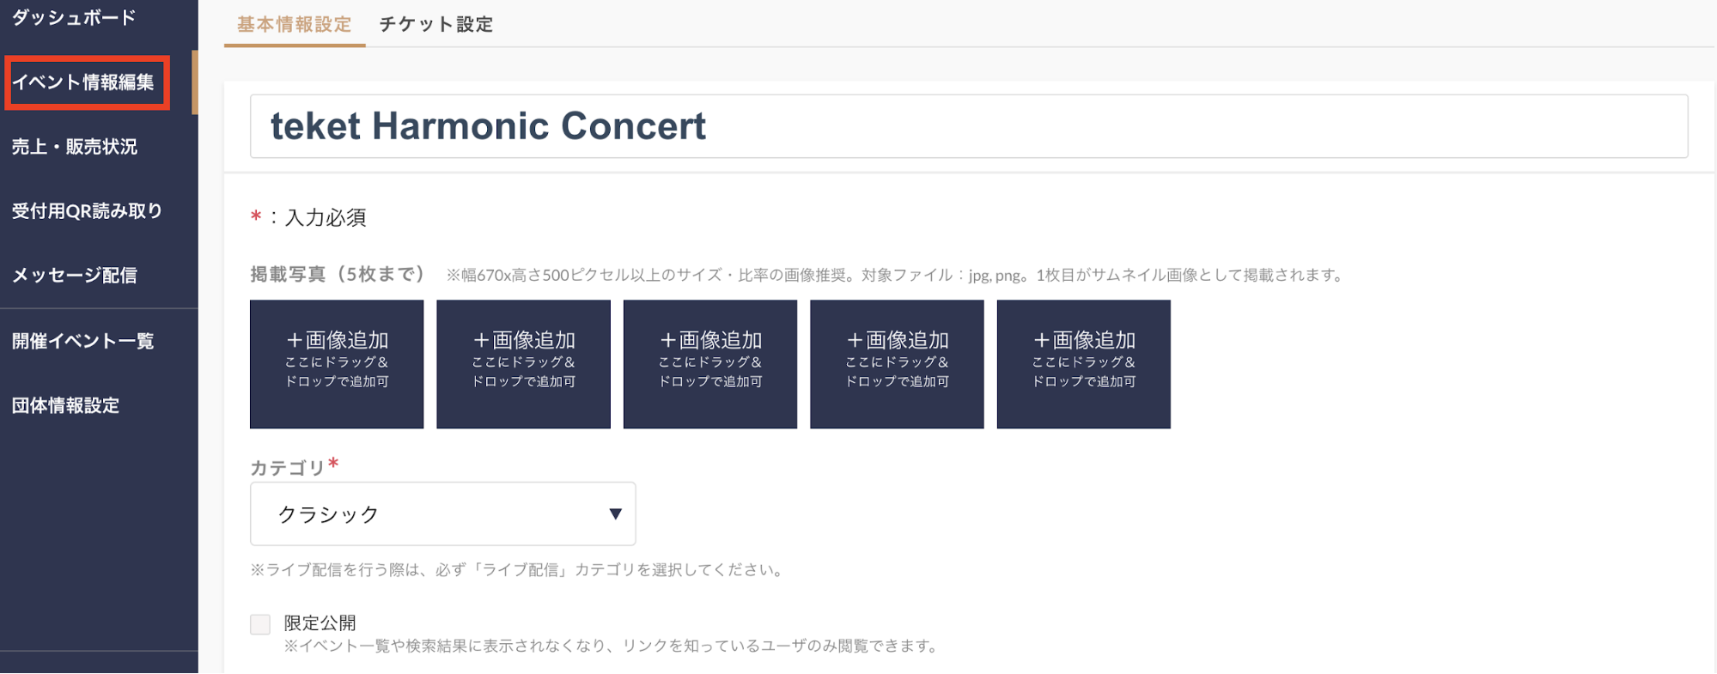
Task: Select the 基本情報設定 tab
Action: [x=295, y=24]
